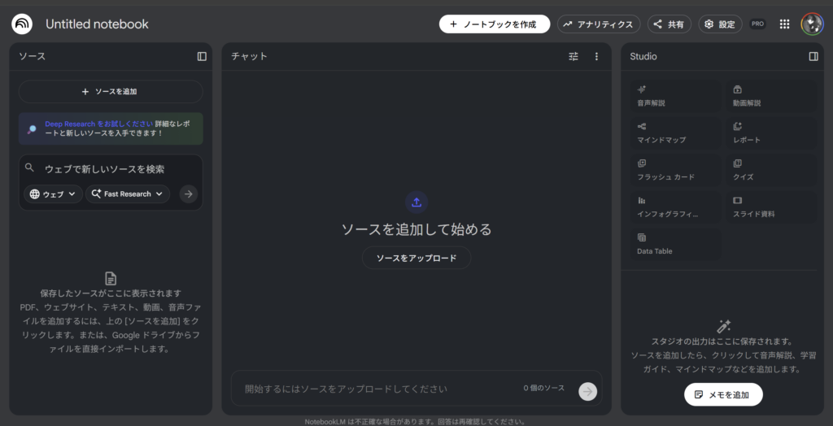Click the メモを追加 button

pos(723,394)
